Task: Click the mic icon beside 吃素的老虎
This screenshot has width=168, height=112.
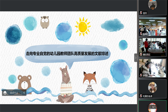Action: pyautogui.click(x=141, y=96)
